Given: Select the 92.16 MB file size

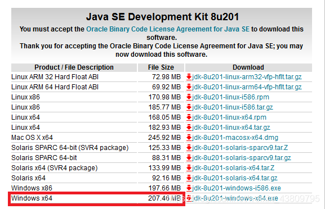Looking at the screenshot, I should [x=166, y=178].
